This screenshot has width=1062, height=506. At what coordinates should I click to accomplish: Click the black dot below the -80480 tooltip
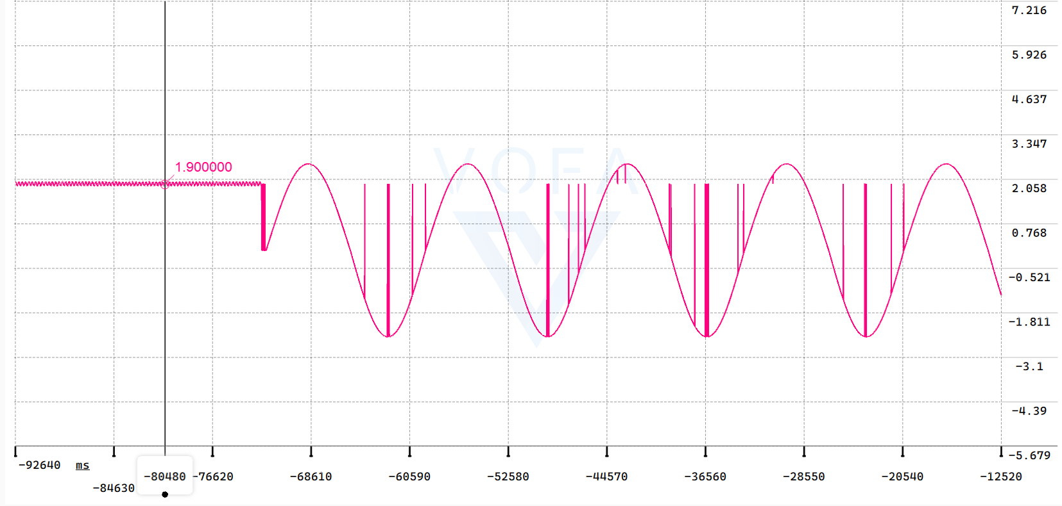tap(165, 494)
